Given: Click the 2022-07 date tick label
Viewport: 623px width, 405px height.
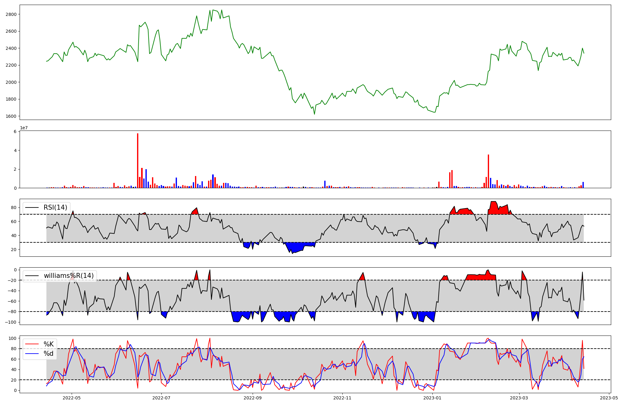Looking at the screenshot, I should click(162, 398).
